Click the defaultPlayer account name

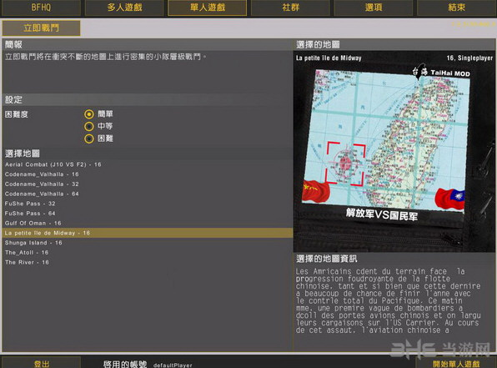point(173,365)
